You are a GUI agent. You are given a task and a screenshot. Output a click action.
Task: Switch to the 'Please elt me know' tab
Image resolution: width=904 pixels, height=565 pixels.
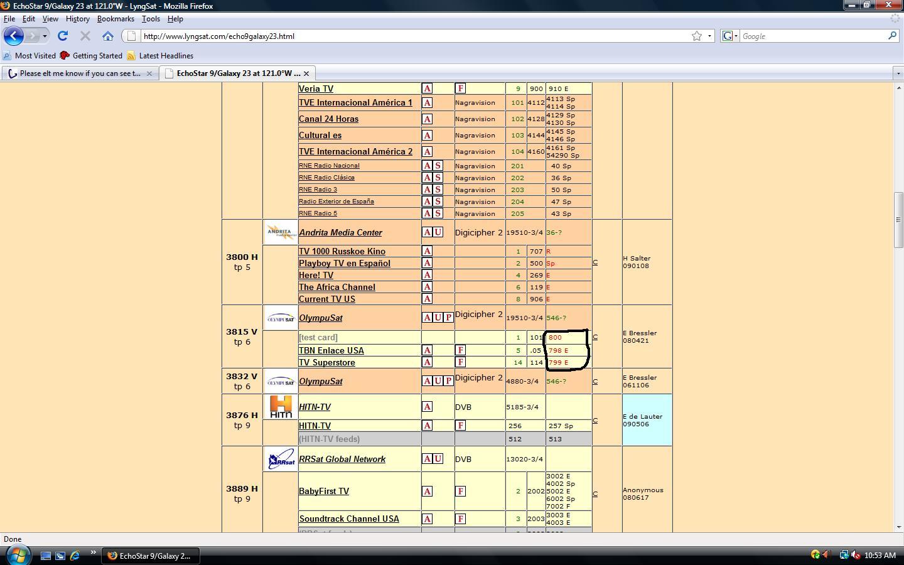pyautogui.click(x=79, y=73)
